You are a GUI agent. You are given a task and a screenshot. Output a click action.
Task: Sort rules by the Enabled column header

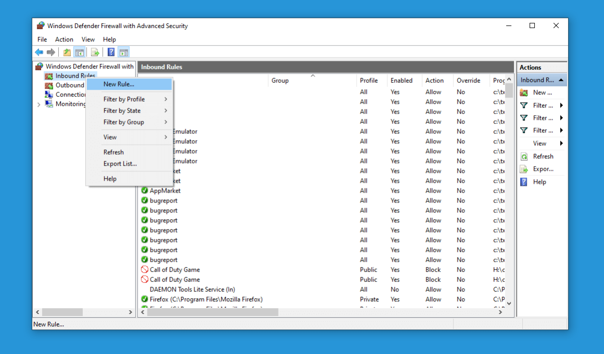tap(405, 81)
